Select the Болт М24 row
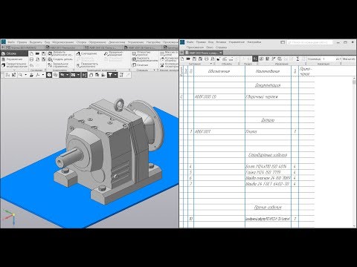Image resolution: width=357 pixels, height=267 pixels. coord(248,166)
